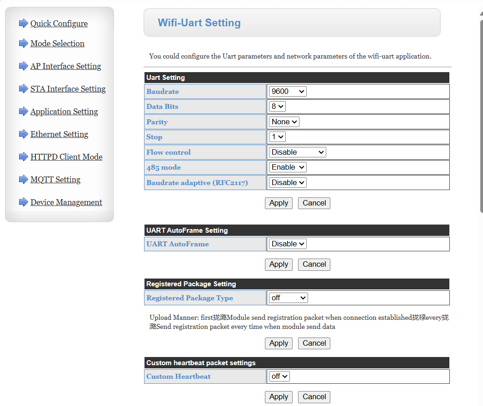Go to Mode Selection

[x=57, y=44]
